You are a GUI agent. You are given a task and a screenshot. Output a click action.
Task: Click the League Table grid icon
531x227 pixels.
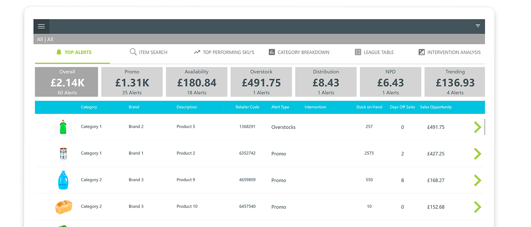tap(358, 52)
